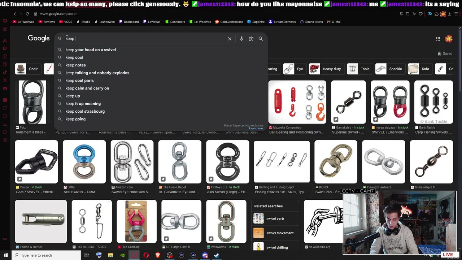The width and height of the screenshot is (462, 260).
Task: Filter images by the Eye chip
Action: point(294,69)
